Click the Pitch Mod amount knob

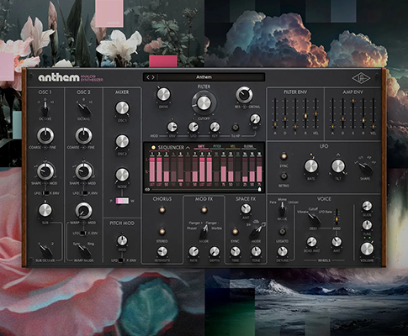[122, 240]
